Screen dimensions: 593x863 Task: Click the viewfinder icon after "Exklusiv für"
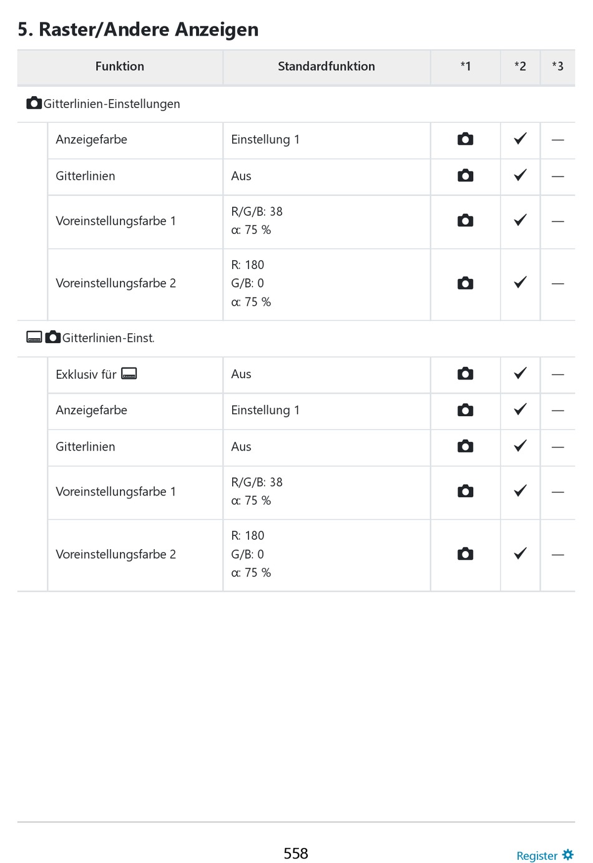129,374
